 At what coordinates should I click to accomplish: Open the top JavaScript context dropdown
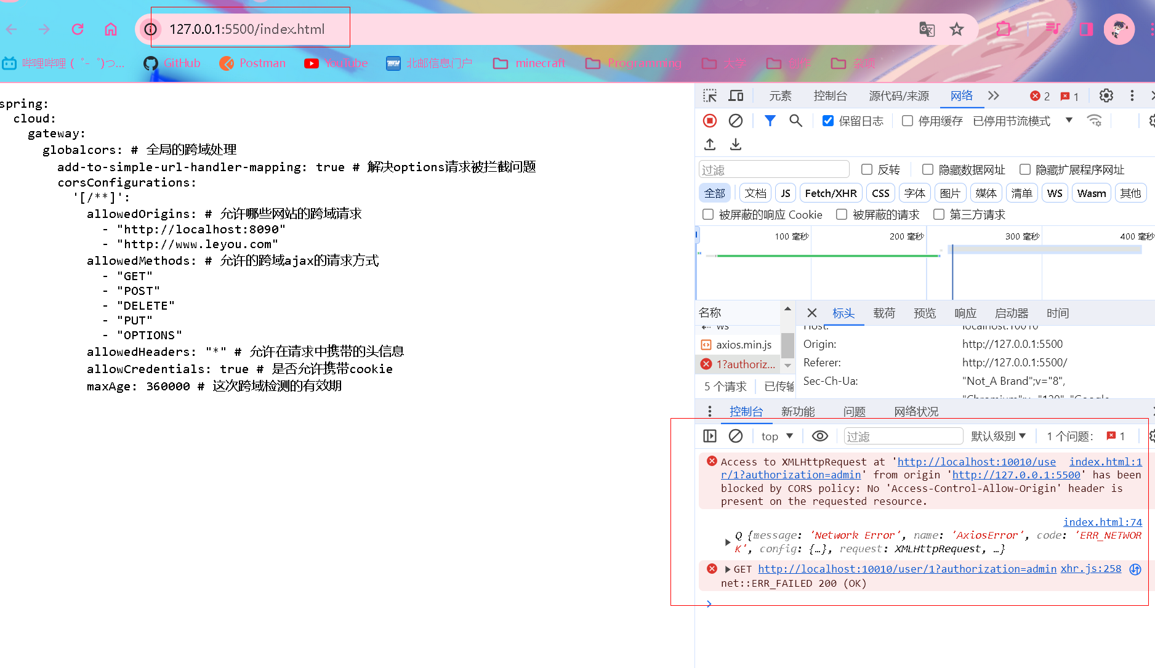777,436
